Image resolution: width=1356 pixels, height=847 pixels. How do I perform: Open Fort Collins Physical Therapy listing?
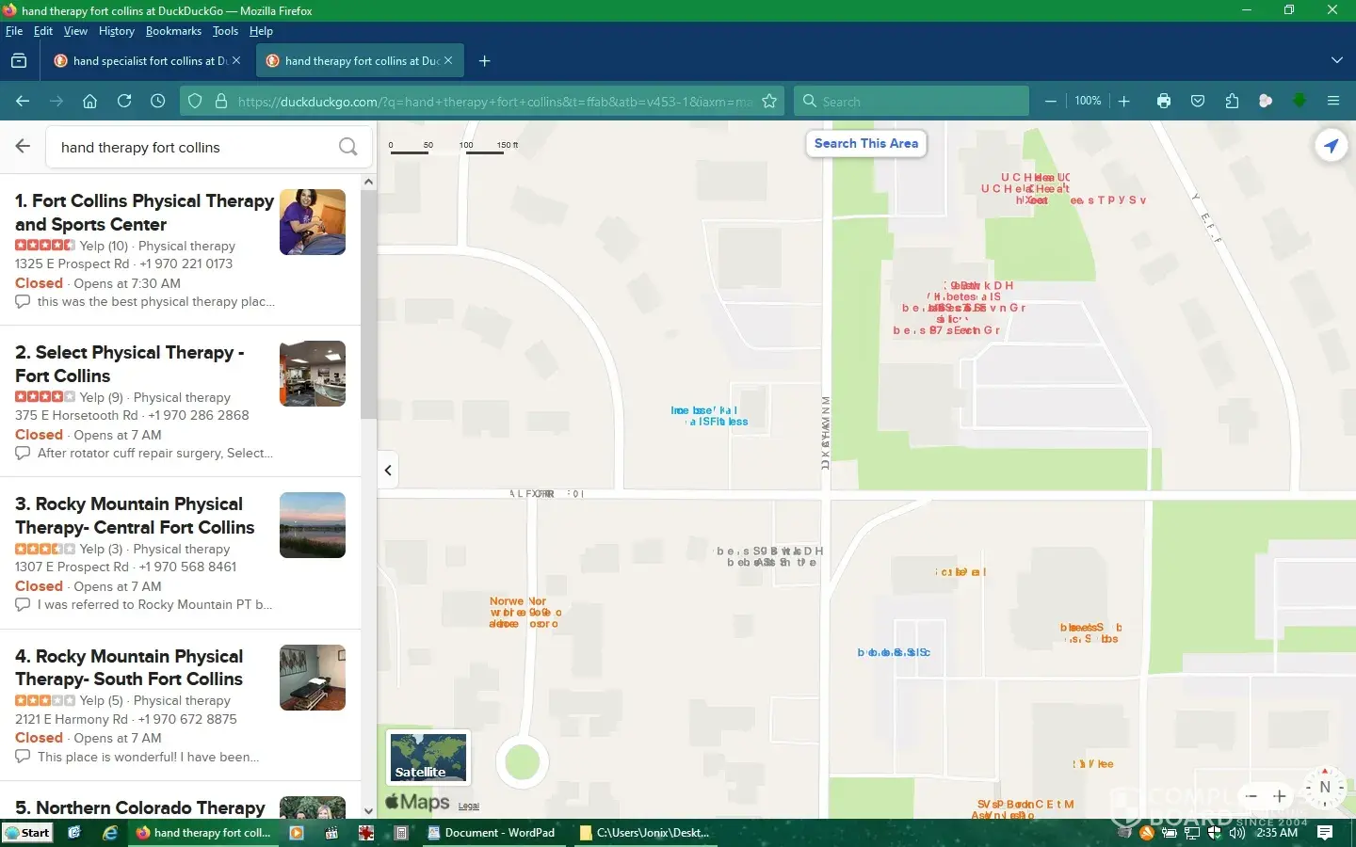pos(144,212)
